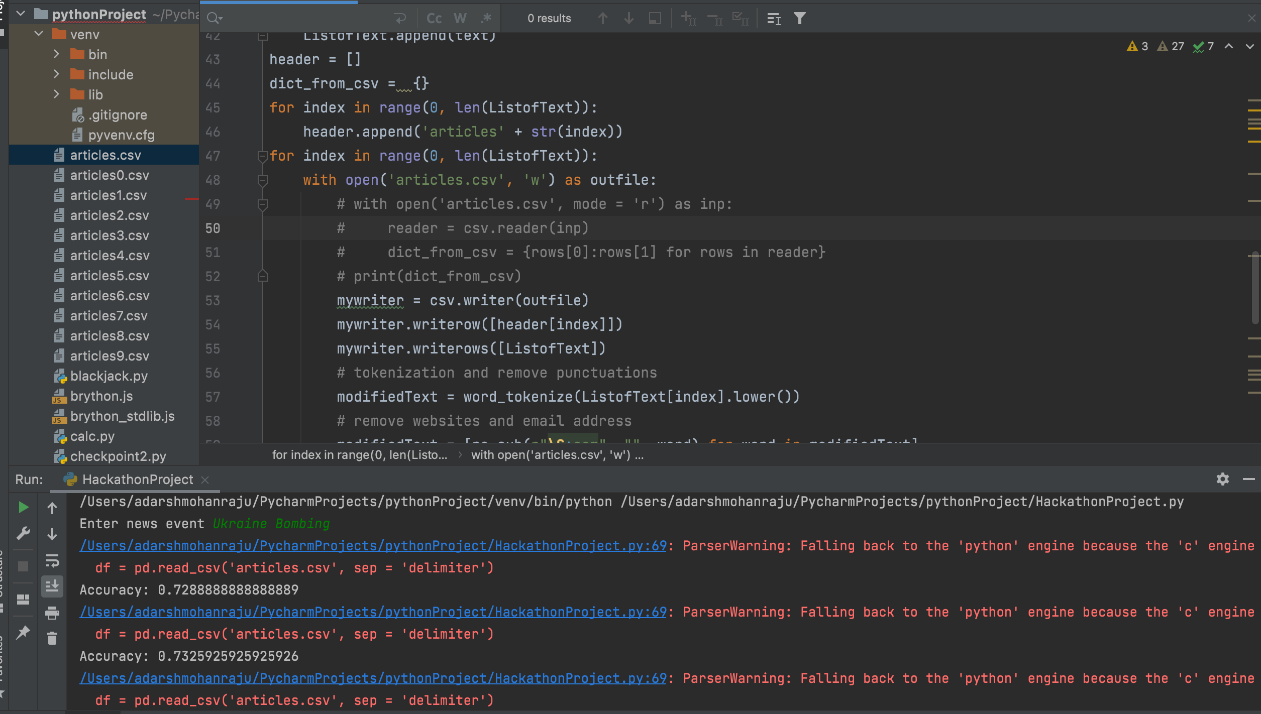Click the filter search results funnel icon
Screen dimensions: 1261x714
[x=799, y=19]
